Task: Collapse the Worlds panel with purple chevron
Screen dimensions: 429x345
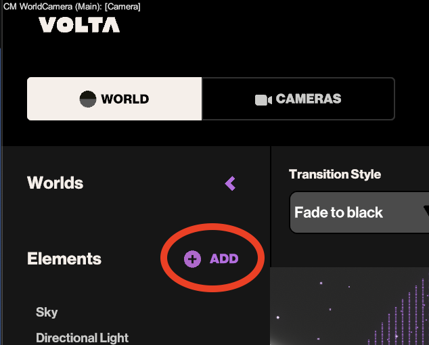Action: tap(231, 183)
